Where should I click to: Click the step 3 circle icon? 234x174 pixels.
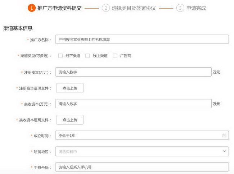[x=180, y=8]
